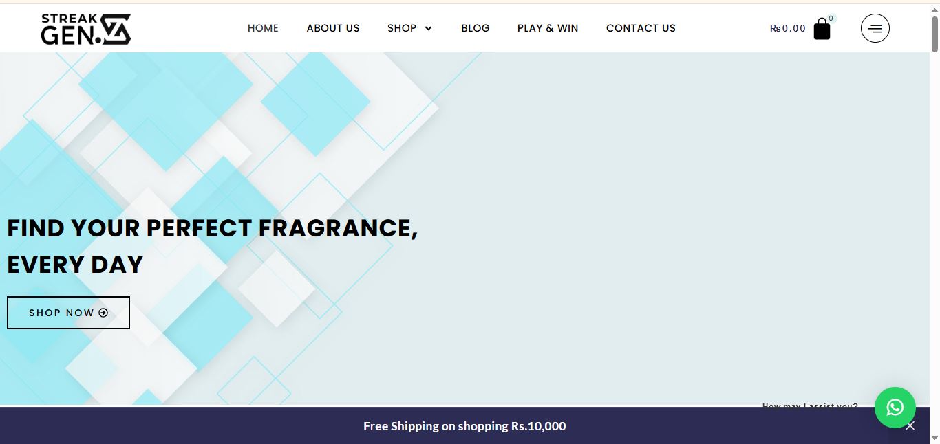Open the circular hamburger menu icon
The height and width of the screenshot is (444, 940).
[875, 28]
